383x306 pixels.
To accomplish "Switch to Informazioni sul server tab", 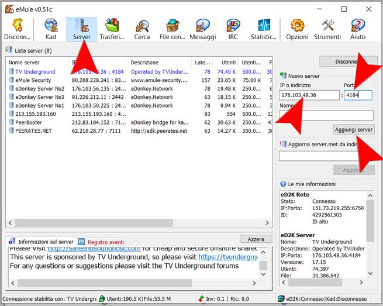I will (42, 242).
